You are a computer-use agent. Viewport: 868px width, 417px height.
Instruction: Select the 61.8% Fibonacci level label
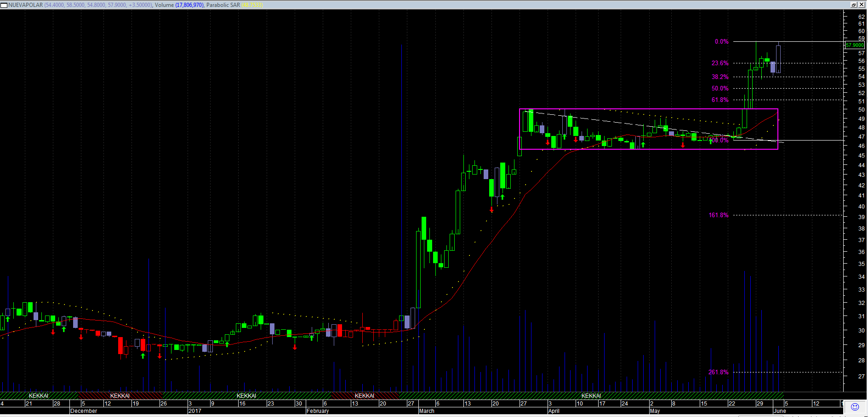click(720, 100)
